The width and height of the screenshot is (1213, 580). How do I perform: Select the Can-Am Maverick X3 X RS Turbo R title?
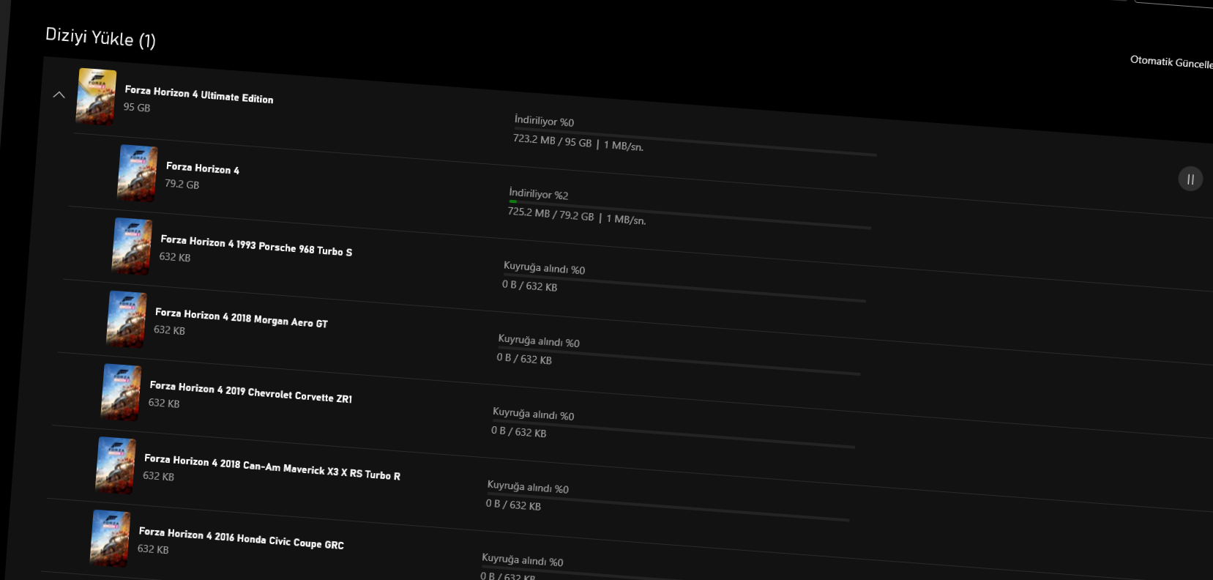(272, 466)
